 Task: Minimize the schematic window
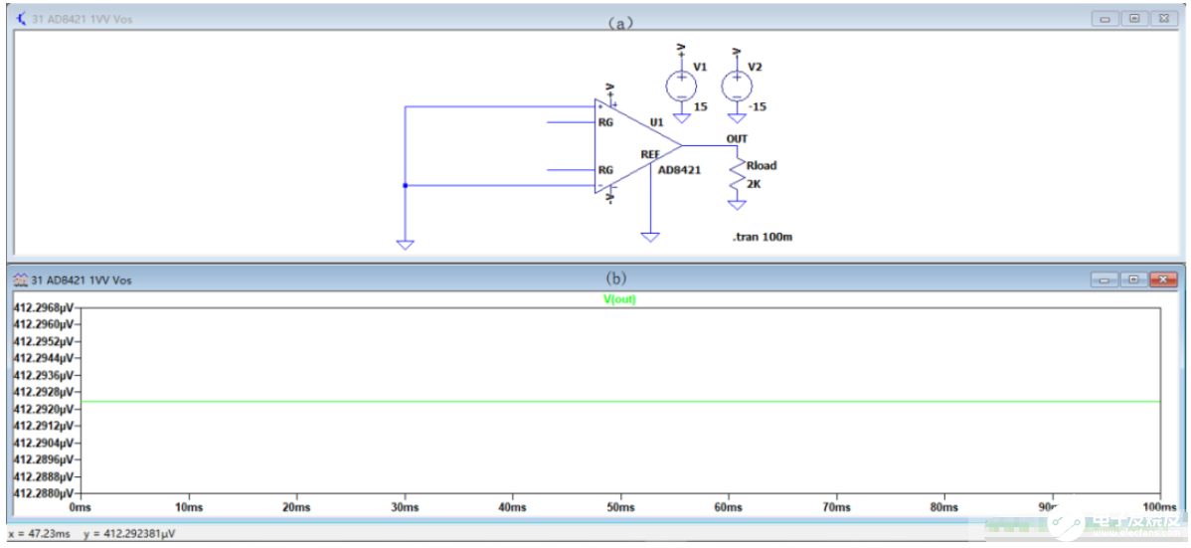click(x=1106, y=18)
